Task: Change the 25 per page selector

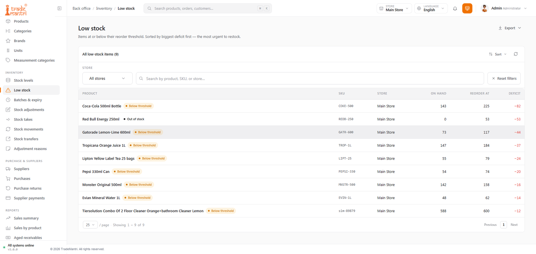Action: [x=90, y=225]
